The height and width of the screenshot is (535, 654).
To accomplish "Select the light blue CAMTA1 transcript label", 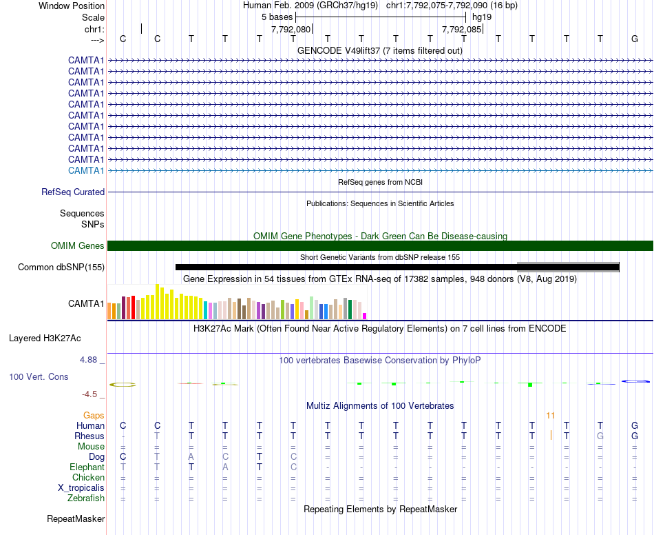I will coord(86,170).
